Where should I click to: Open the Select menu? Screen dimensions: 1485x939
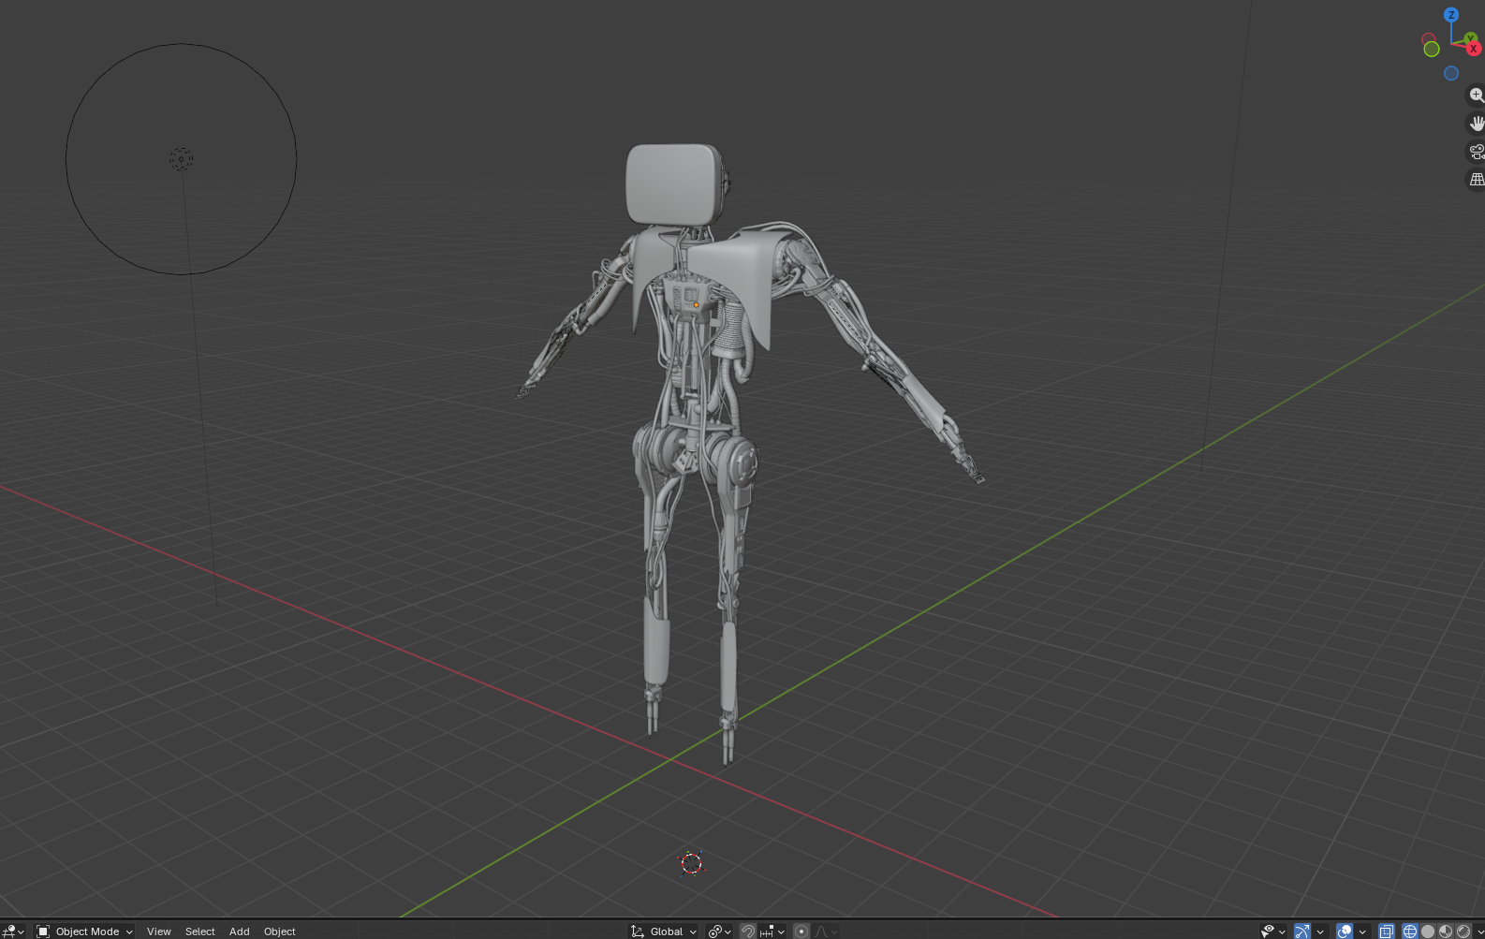199,932
